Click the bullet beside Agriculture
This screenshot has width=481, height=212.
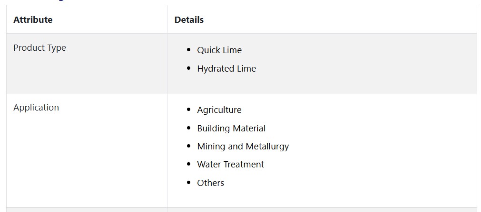click(x=189, y=110)
